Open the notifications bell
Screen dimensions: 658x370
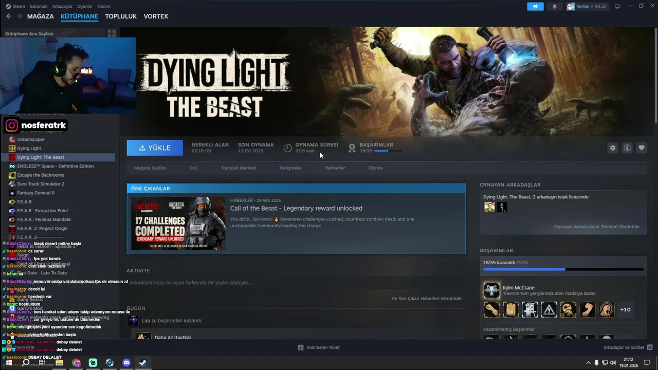(x=554, y=6)
